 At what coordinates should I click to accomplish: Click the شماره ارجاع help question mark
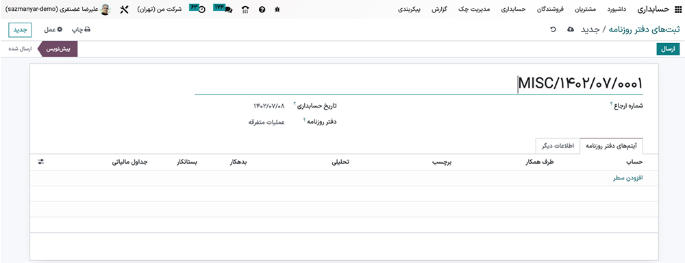point(611,103)
